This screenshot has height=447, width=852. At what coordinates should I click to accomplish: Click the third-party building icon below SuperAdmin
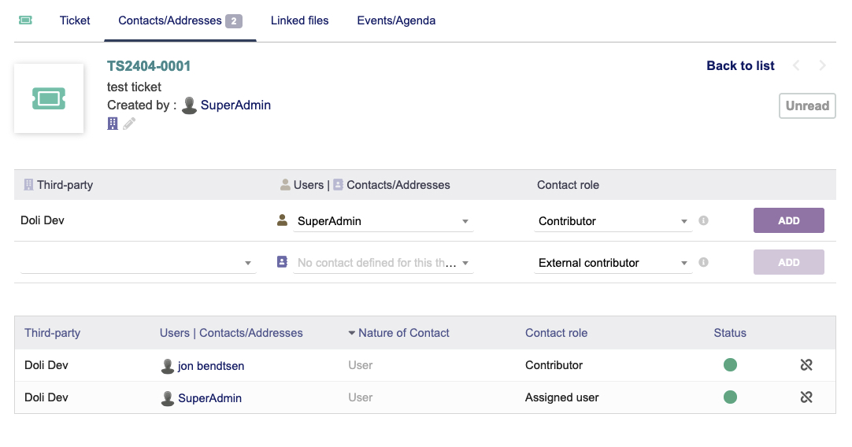pos(113,124)
